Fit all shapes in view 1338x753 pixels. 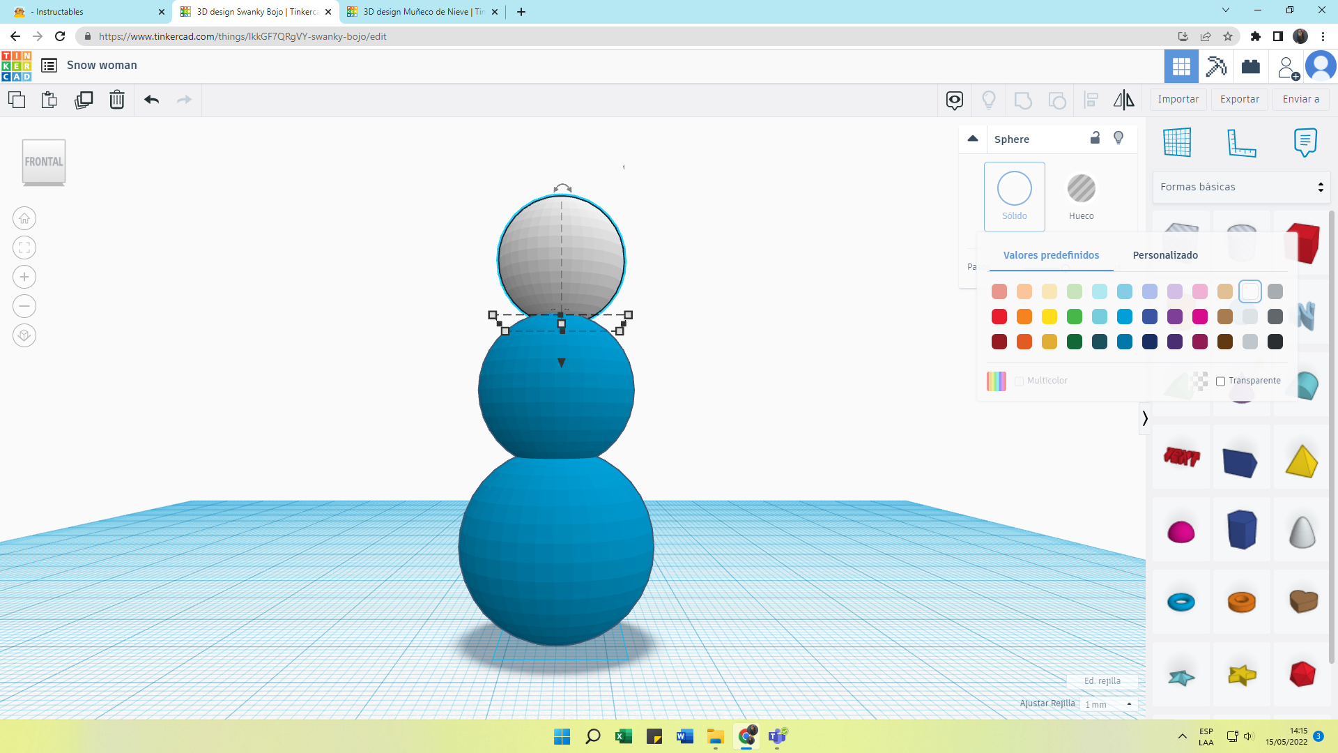(24, 248)
